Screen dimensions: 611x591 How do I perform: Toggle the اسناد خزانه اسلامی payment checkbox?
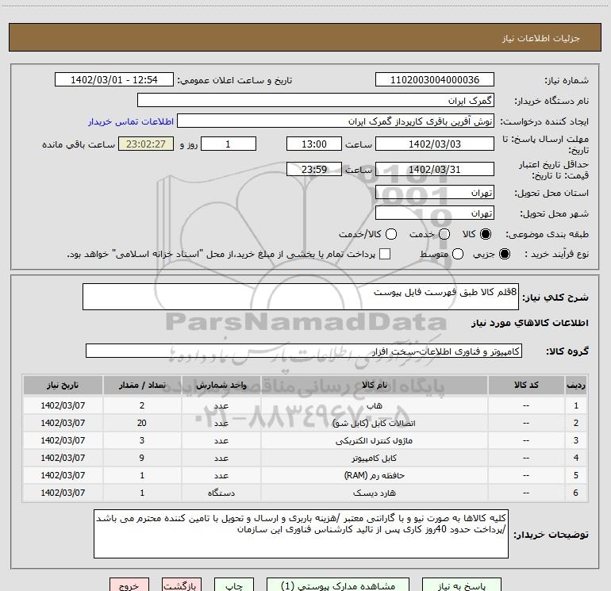[385, 254]
